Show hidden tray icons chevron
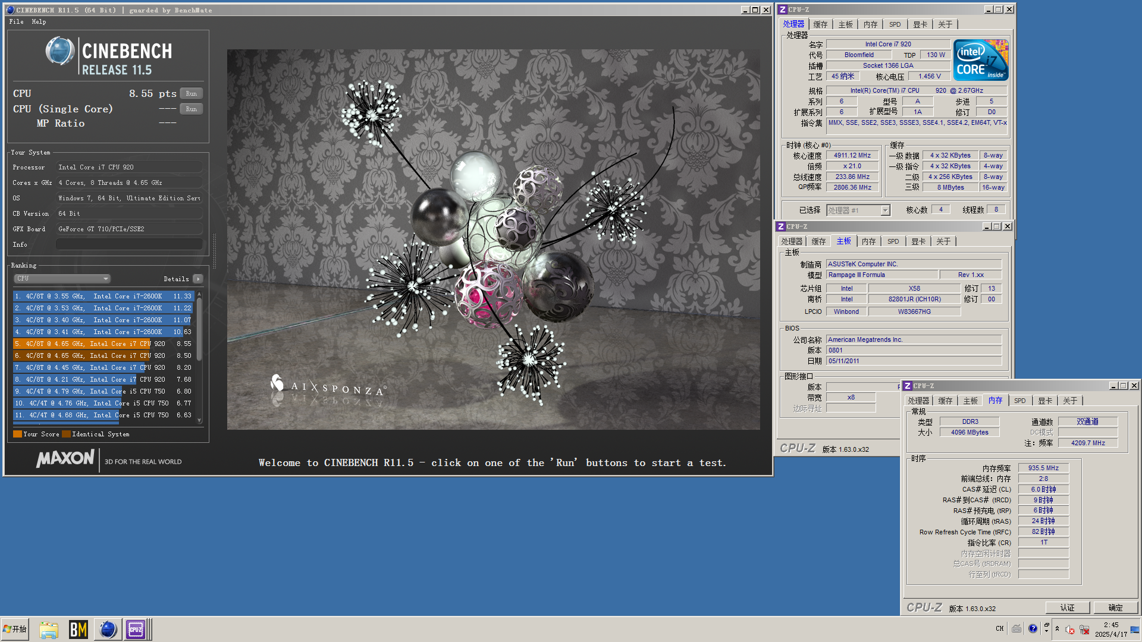The height and width of the screenshot is (642, 1142). click(x=1057, y=628)
